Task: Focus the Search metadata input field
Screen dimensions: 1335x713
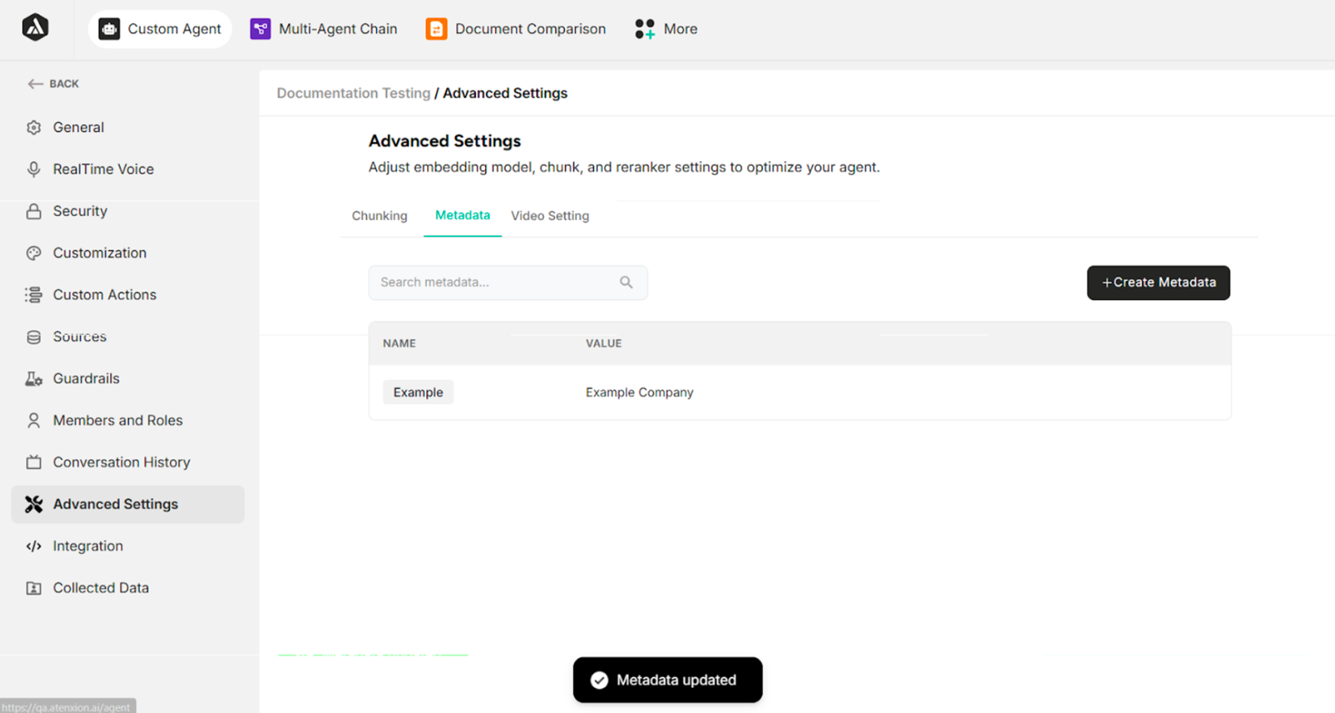Action: point(508,283)
